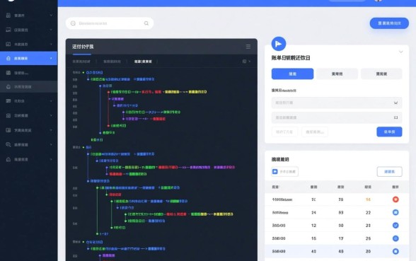Click the table cell showing 15

pos(313,238)
